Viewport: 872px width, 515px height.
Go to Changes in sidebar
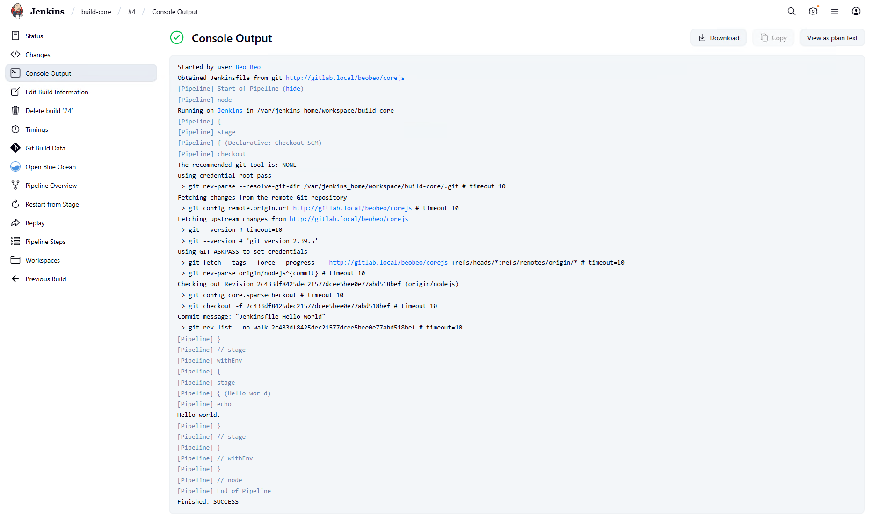(x=37, y=55)
